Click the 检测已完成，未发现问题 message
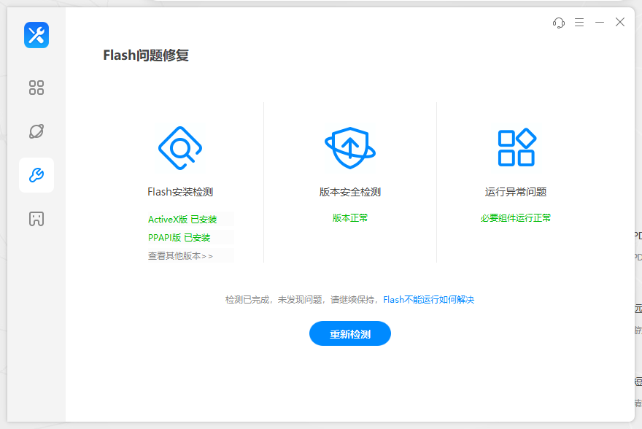Viewport: 642px width, 429px height. 274,300
